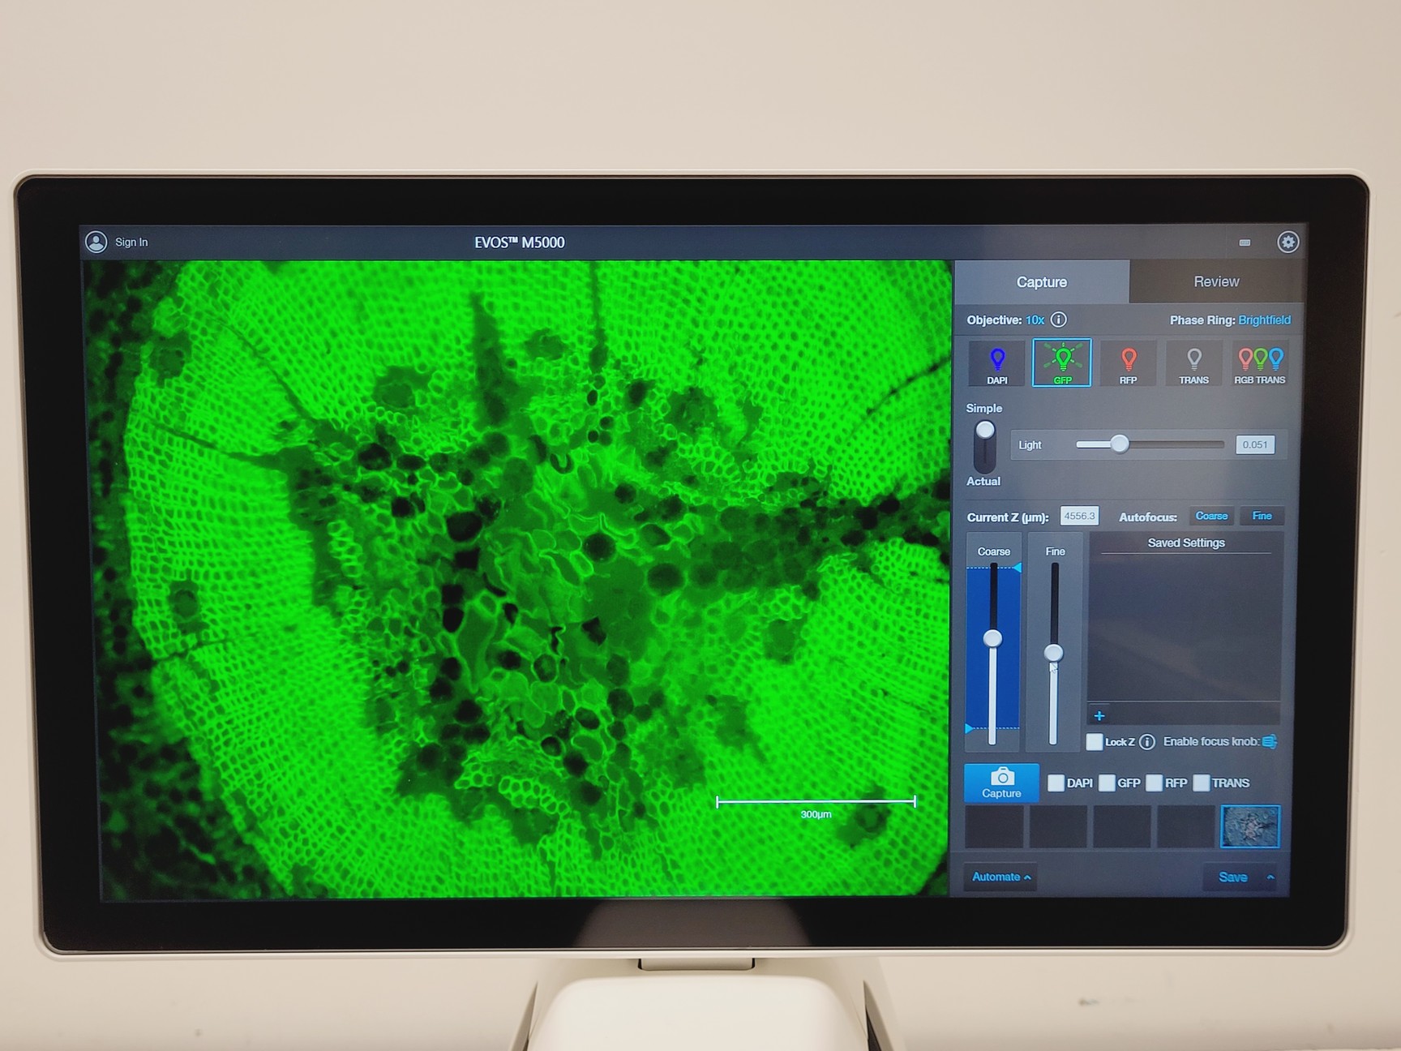Open the objective info icon
The image size is (1401, 1051).
[x=1057, y=320]
